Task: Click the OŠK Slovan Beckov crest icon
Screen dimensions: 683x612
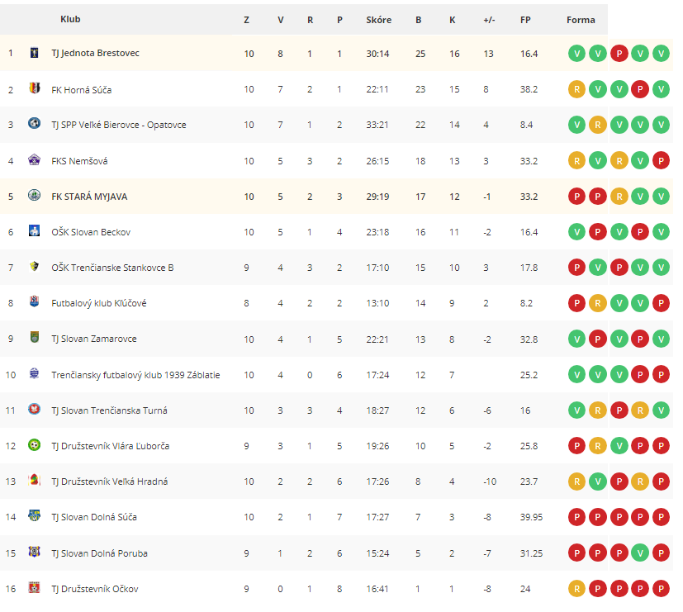Action: coord(34,231)
